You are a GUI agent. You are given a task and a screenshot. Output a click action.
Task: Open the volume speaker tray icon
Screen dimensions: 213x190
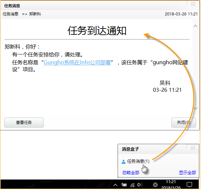click(140, 185)
